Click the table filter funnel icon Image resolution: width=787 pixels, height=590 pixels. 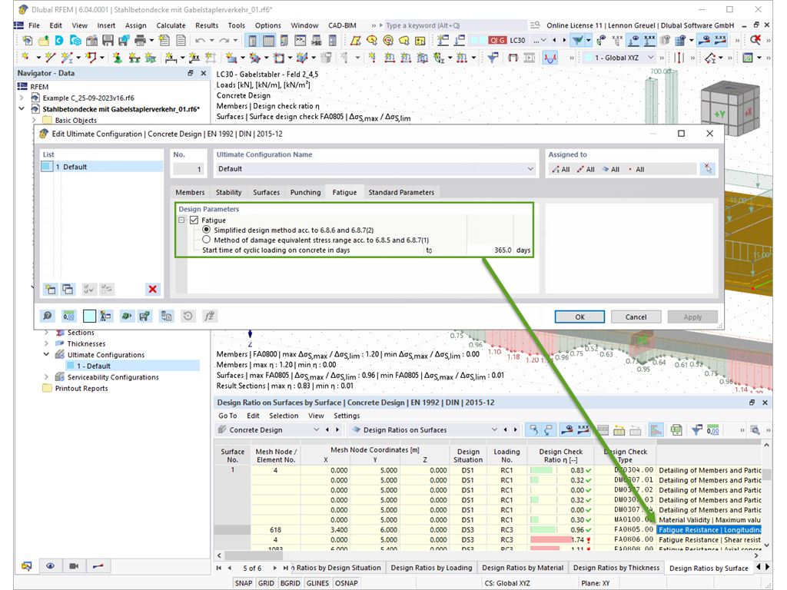tap(696, 430)
